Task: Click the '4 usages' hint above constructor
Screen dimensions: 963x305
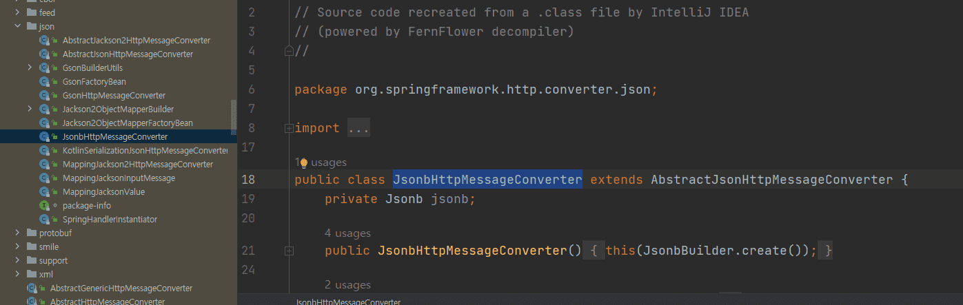Action: tap(347, 233)
